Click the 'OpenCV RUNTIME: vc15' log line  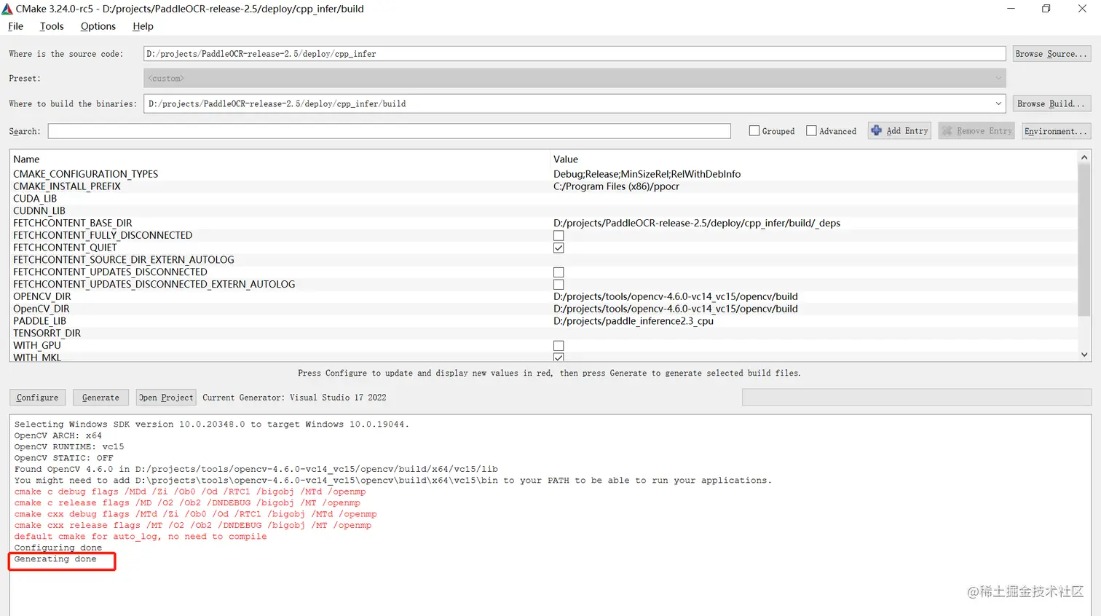point(69,447)
